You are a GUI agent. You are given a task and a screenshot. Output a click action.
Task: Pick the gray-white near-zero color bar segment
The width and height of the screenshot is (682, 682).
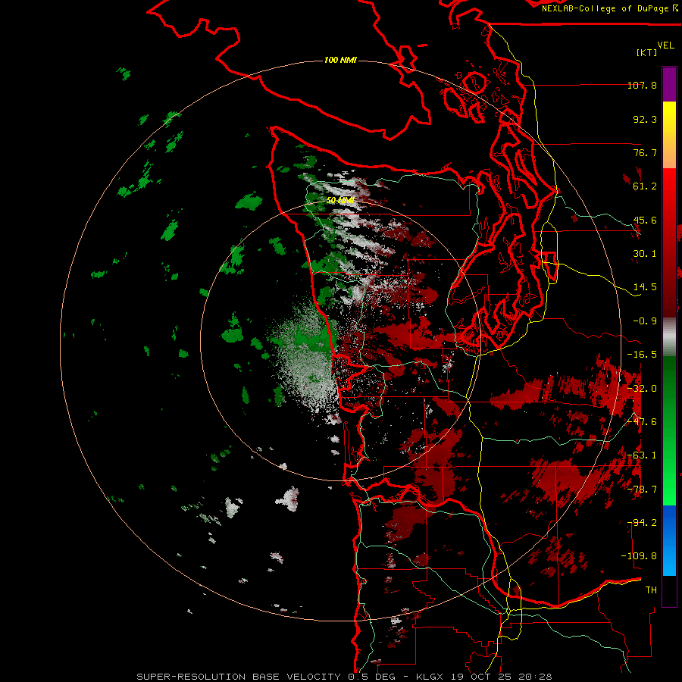(x=669, y=337)
